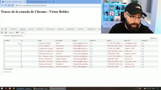
Task: Open a new browser tab with plus icon
Action: pos(53,2)
